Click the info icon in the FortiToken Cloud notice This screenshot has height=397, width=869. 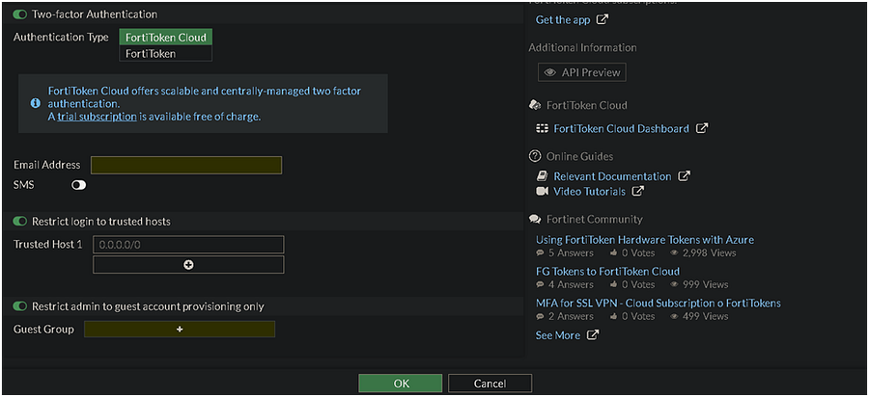(x=35, y=103)
